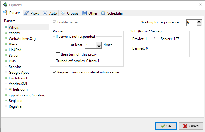Toggle the Enable parser checkbox
Viewport: 205px width, 132px height.
[x=54, y=22]
